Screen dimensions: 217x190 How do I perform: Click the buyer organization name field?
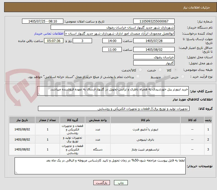(112, 27)
